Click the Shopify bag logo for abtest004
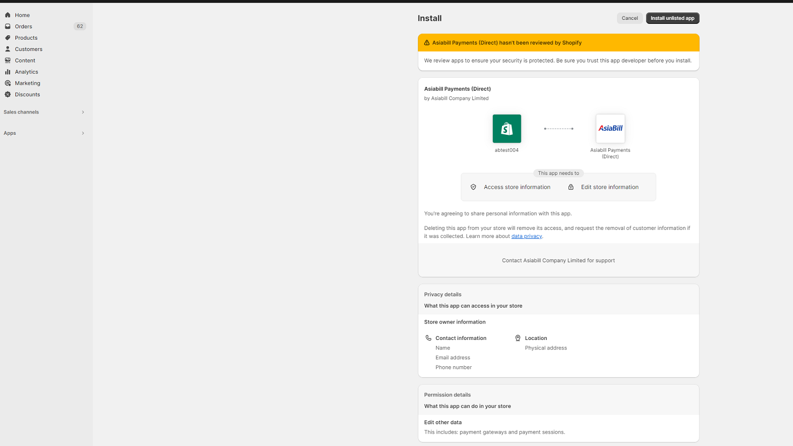Viewport: 793px width, 446px height. 507,129
